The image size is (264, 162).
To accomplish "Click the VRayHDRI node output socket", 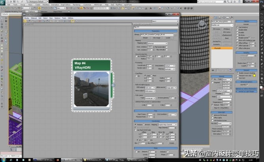I will pos(113,85).
